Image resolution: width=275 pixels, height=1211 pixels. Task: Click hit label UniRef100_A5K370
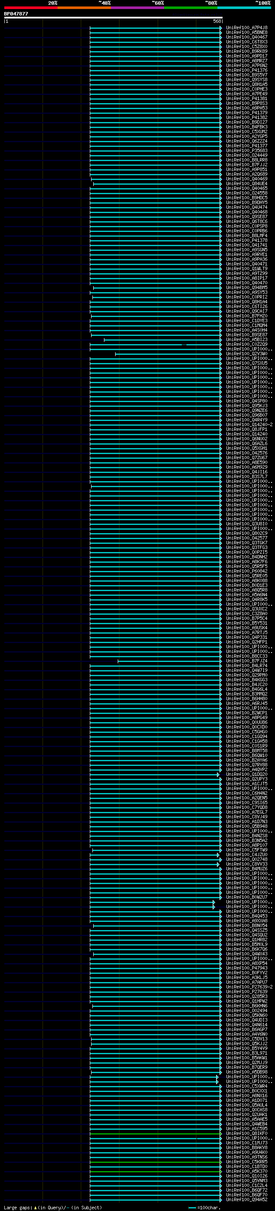246,1171
